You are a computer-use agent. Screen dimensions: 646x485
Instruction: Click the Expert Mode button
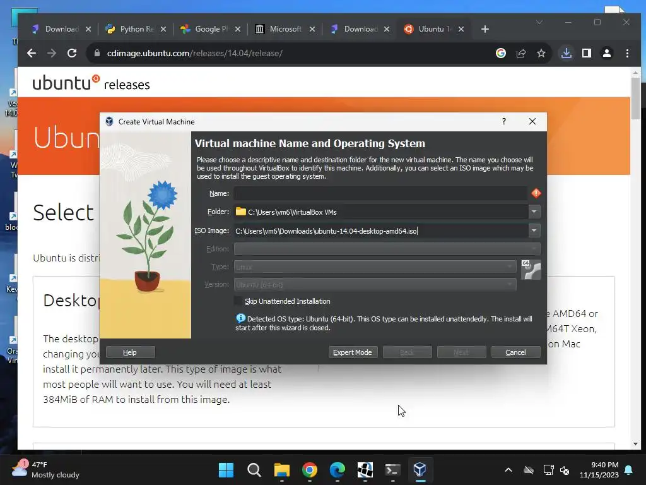click(x=353, y=352)
